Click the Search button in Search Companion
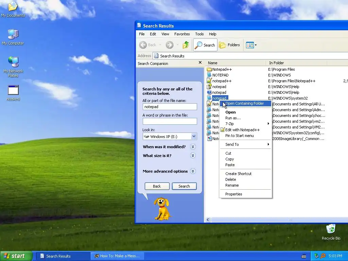Viewport: 348px width, 261px height. pyautogui.click(x=184, y=186)
